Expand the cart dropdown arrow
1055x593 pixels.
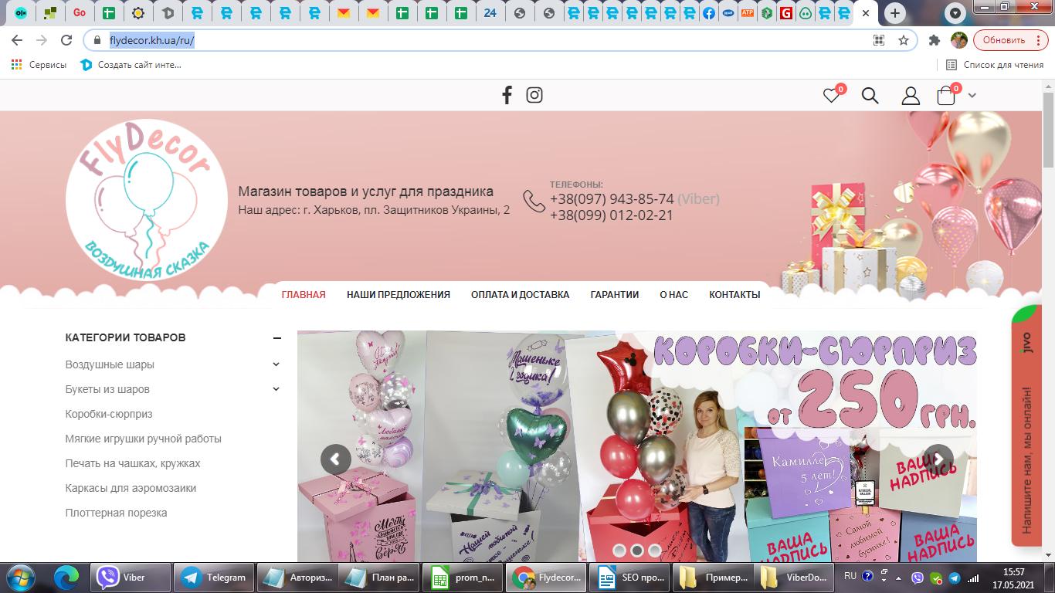(x=972, y=96)
